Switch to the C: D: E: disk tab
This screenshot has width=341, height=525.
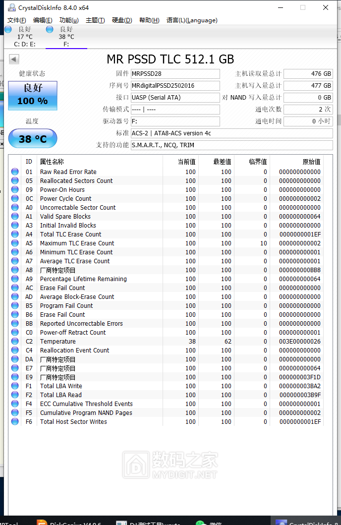(25, 37)
